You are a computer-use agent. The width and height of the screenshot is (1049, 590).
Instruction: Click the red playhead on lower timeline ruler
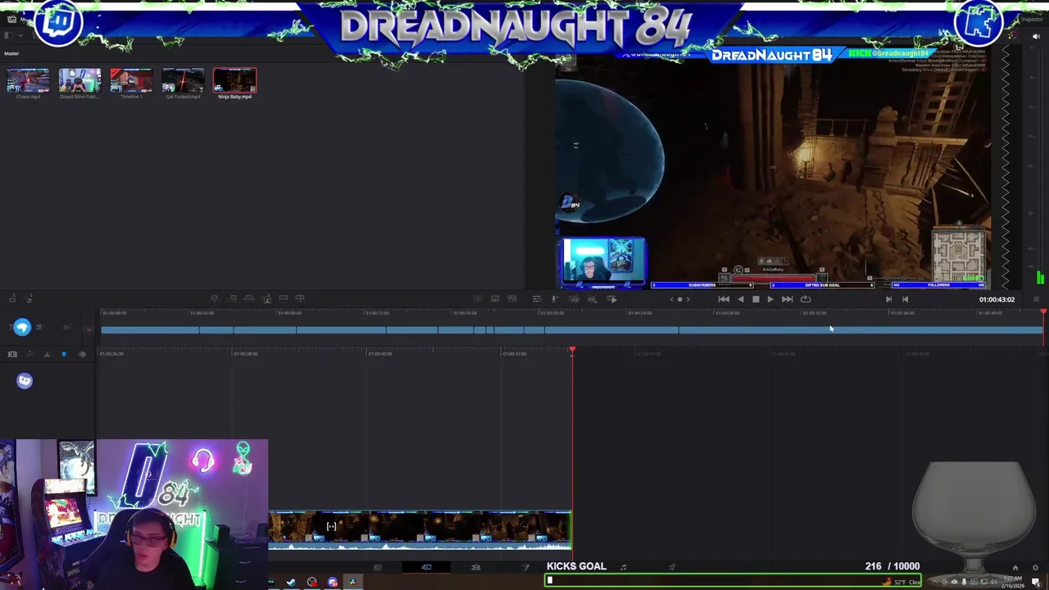tap(572, 351)
